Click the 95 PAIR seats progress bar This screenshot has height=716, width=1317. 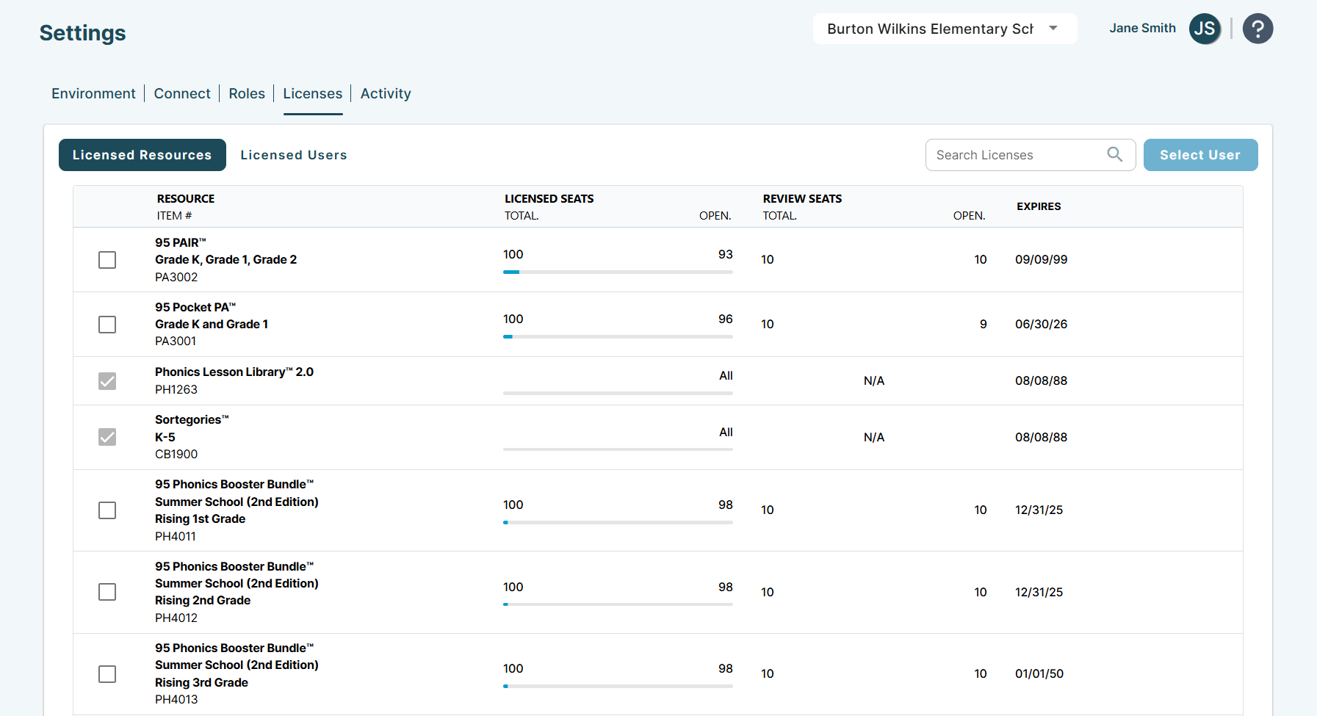pyautogui.click(x=618, y=272)
